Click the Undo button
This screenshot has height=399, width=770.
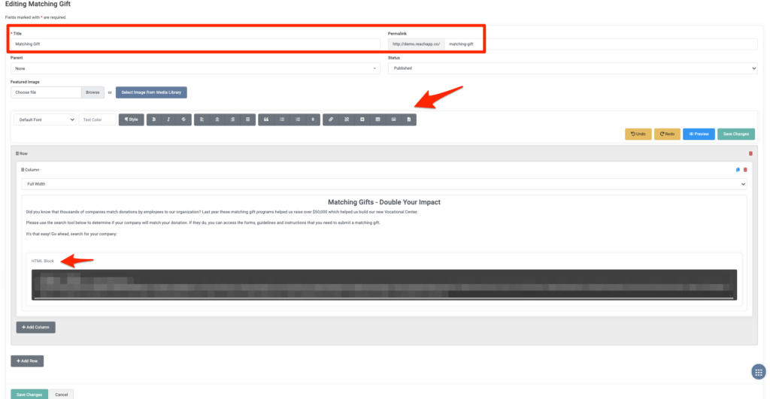point(638,134)
